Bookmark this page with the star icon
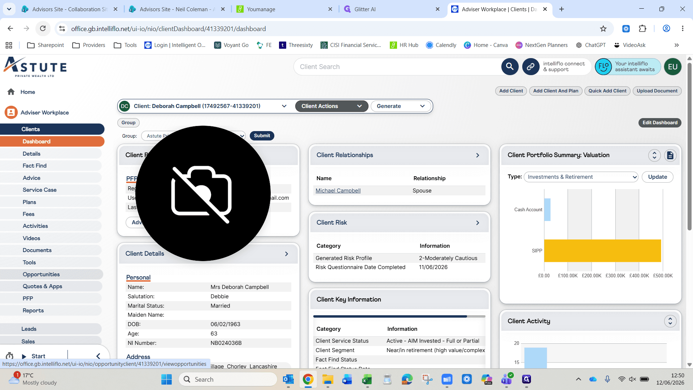This screenshot has height=390, width=693. click(603, 29)
